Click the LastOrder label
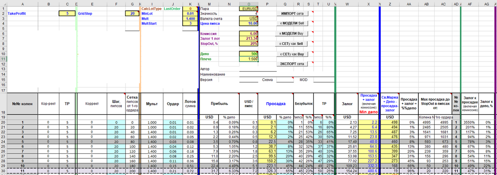 pos(172,8)
